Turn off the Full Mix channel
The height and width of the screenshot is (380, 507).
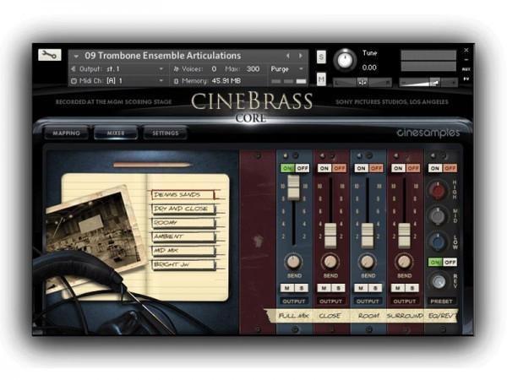click(x=302, y=168)
